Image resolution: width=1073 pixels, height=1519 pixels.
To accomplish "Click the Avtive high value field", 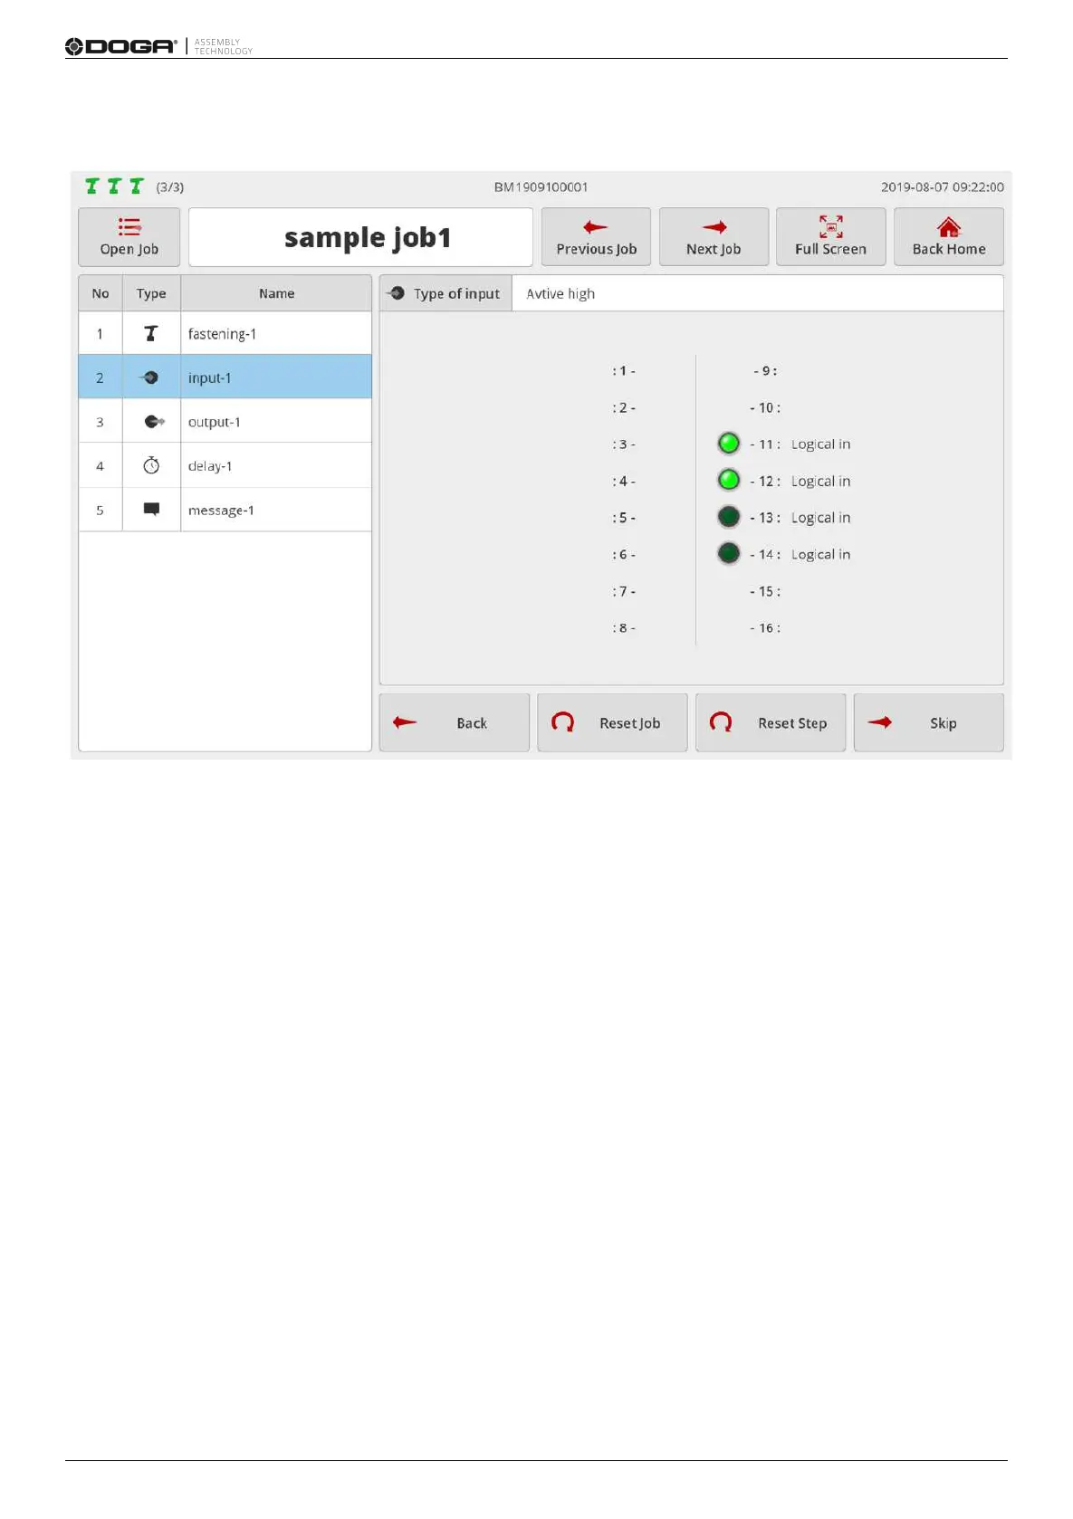I will (758, 293).
